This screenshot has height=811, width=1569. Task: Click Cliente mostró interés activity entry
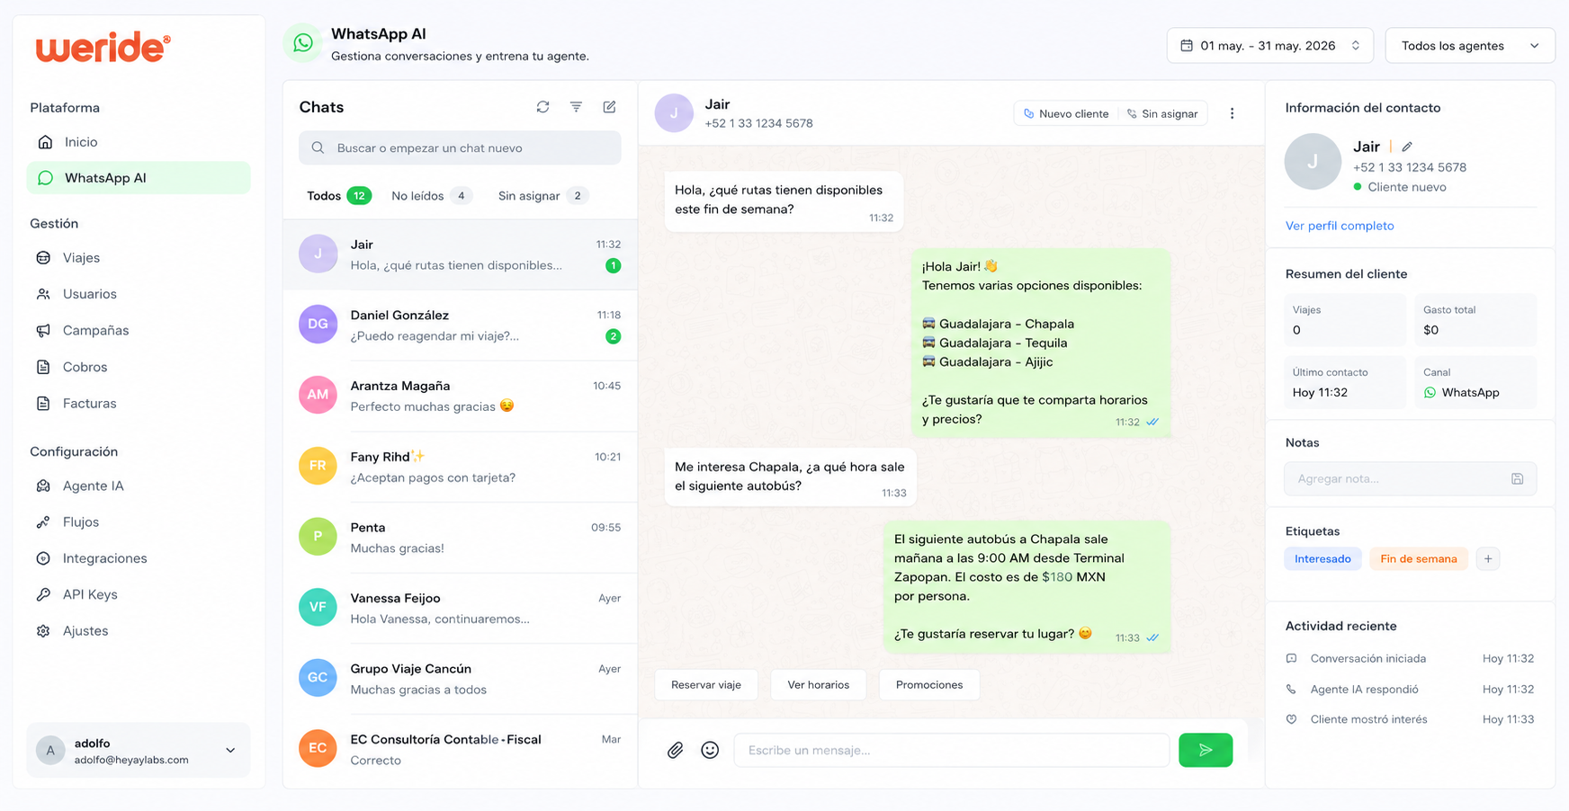[x=1410, y=719]
